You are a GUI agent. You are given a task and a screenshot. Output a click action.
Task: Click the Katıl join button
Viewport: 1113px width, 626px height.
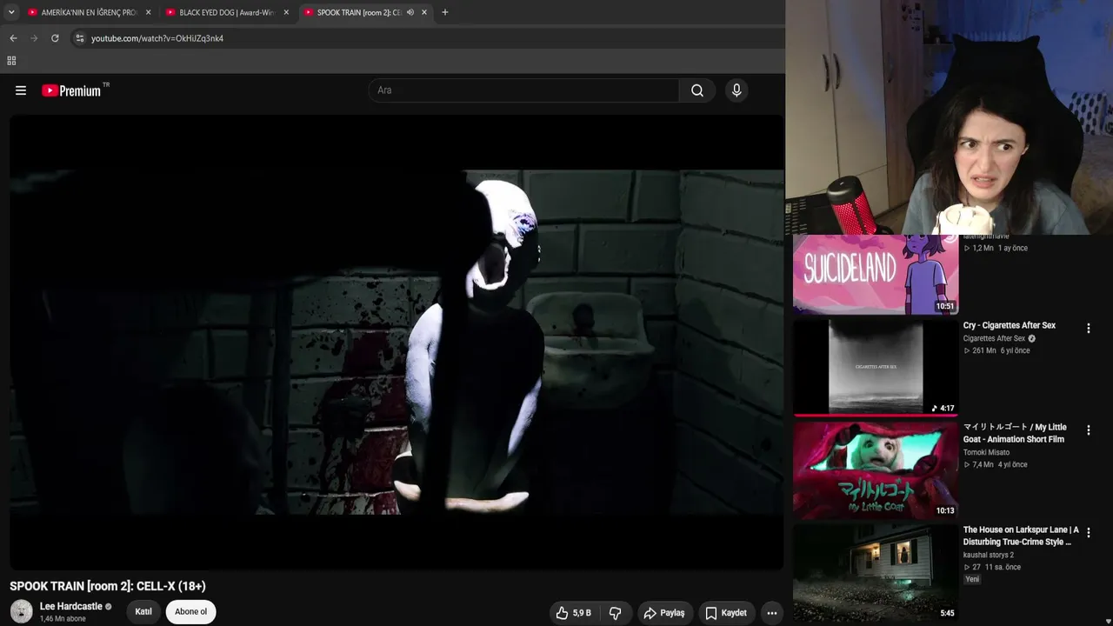coord(143,612)
